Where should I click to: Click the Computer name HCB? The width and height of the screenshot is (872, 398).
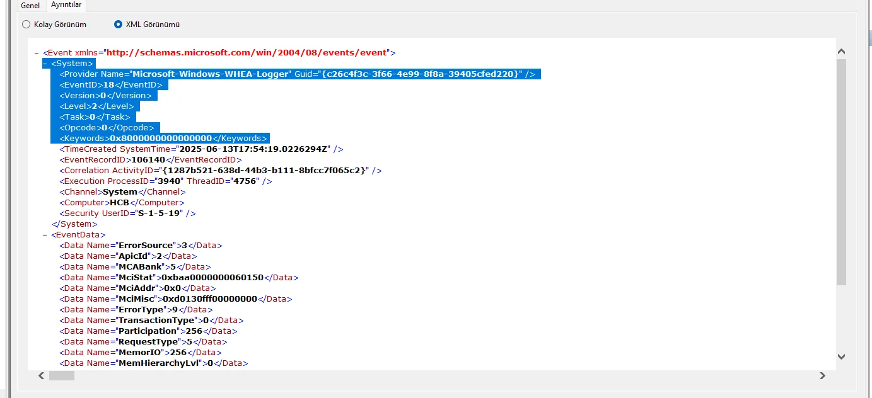point(120,203)
